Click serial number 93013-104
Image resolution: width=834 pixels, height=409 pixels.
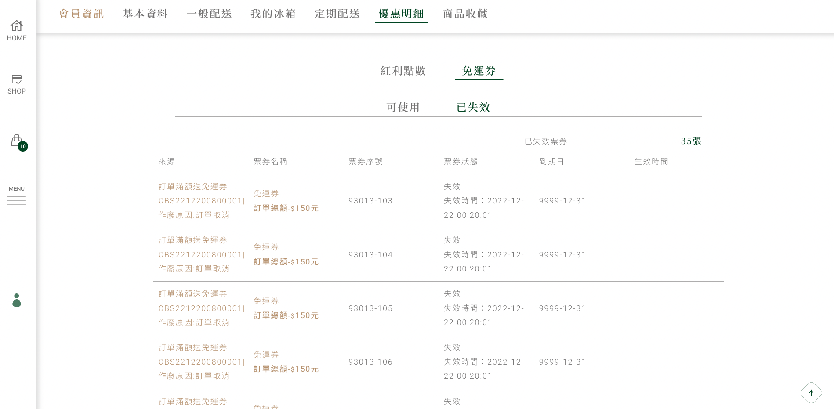tap(370, 255)
